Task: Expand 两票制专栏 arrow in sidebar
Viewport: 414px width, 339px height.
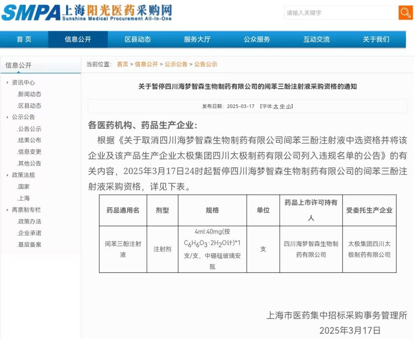Action: tap(7, 210)
